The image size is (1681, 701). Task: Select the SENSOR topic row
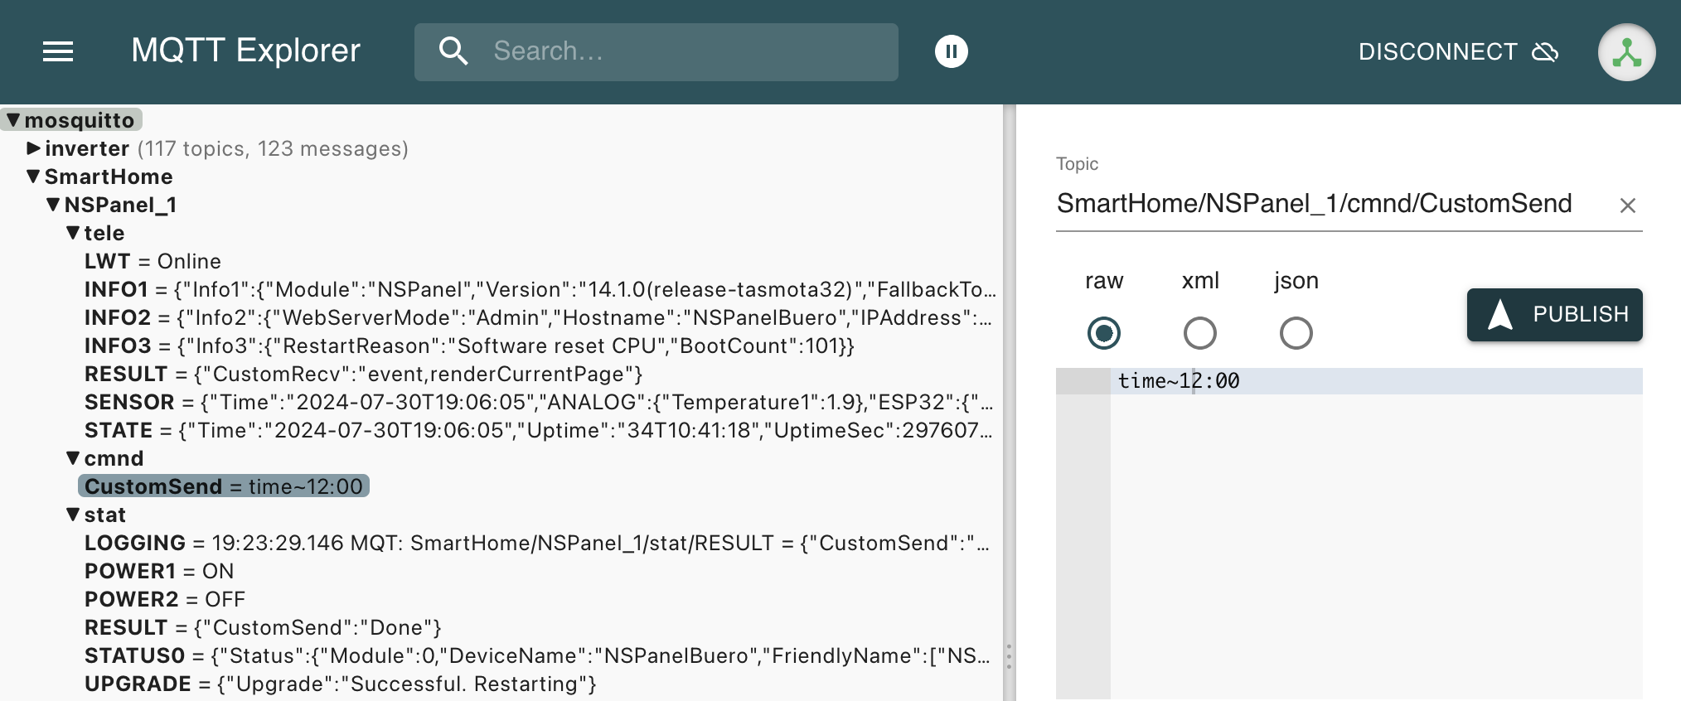(x=539, y=402)
